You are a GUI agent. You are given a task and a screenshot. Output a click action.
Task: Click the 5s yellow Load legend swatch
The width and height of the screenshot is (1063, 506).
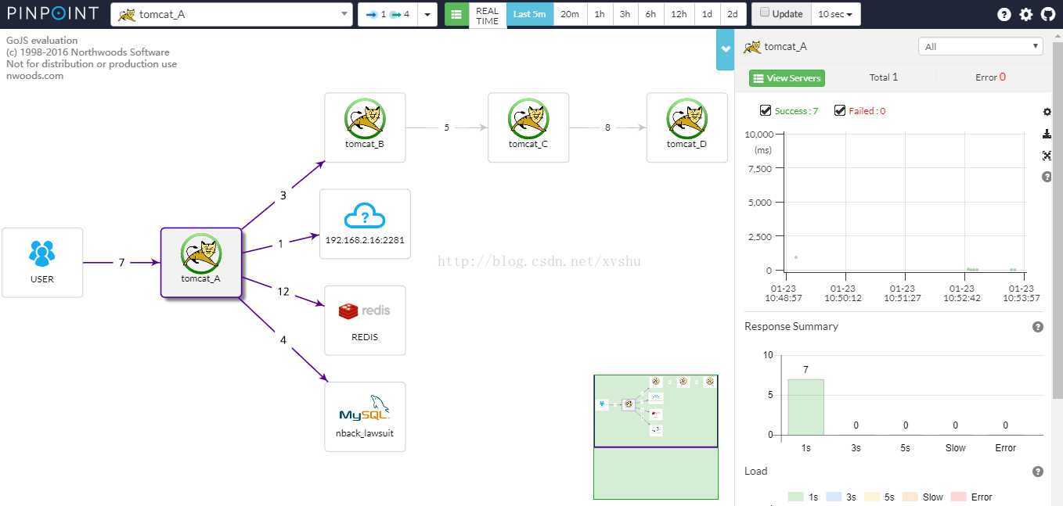(871, 497)
